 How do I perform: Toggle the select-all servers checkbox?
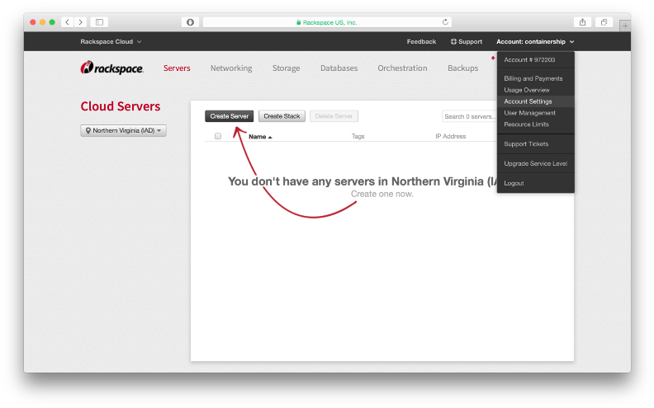click(x=218, y=136)
